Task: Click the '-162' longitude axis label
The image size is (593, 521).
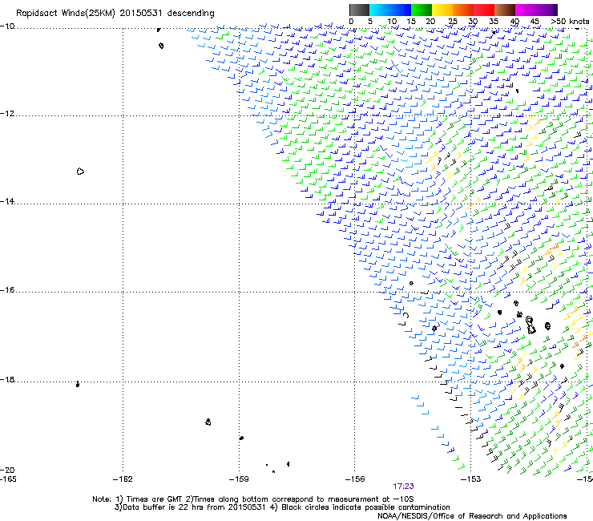Action: coord(123,479)
